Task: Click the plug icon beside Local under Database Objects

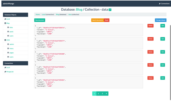Action: point(5,19)
